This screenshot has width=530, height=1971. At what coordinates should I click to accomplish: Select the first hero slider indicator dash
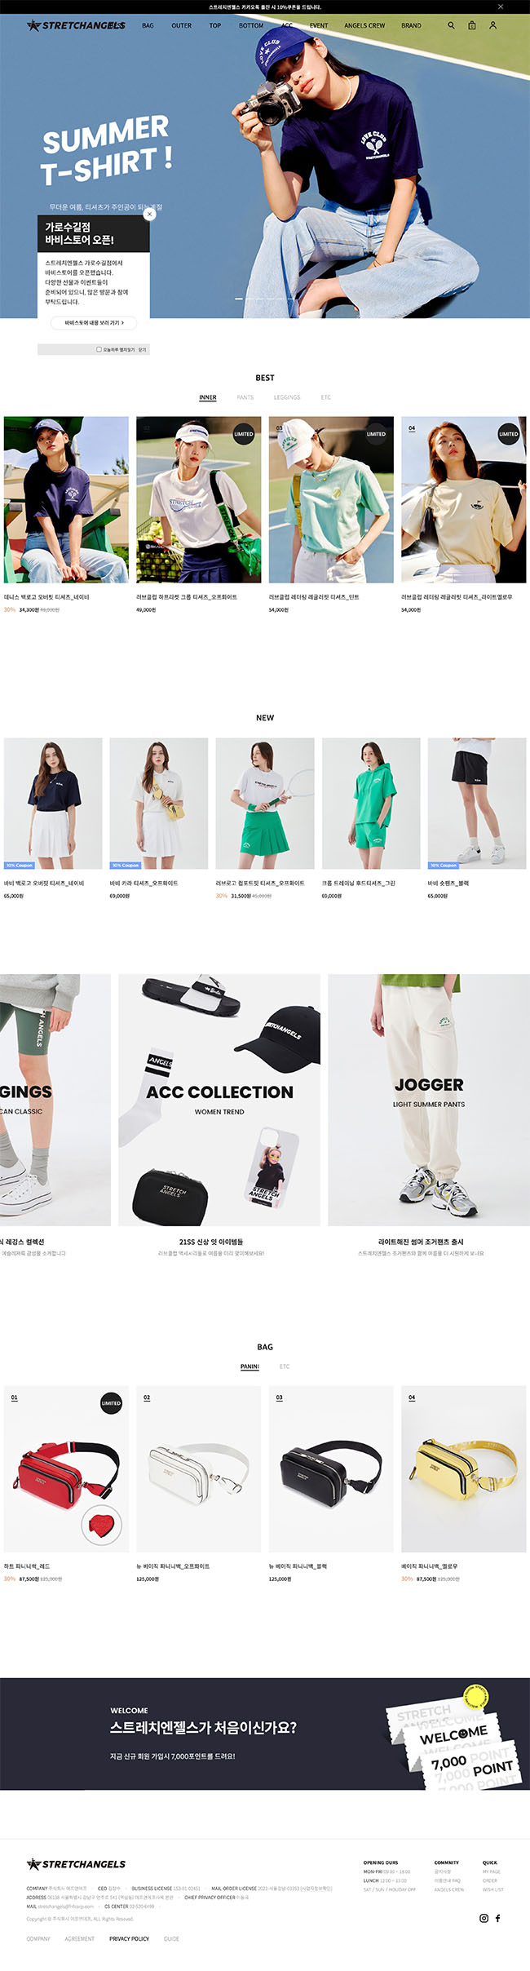pyautogui.click(x=239, y=299)
